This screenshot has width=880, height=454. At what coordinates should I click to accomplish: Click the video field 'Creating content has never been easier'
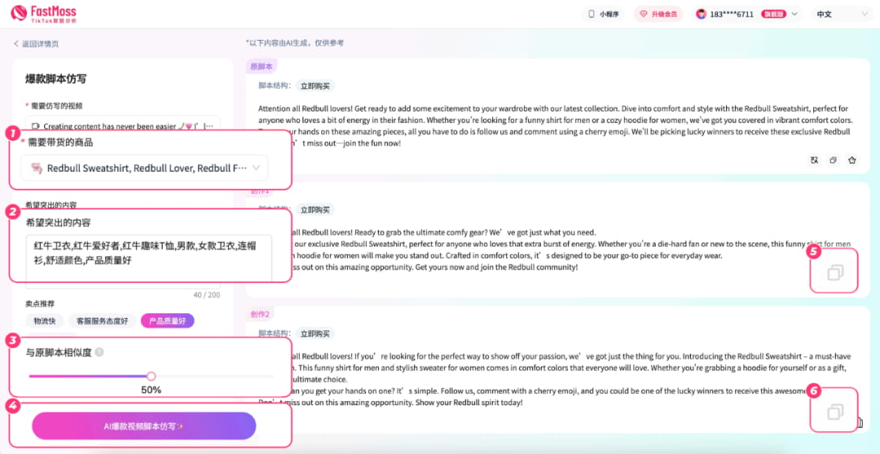click(x=123, y=125)
